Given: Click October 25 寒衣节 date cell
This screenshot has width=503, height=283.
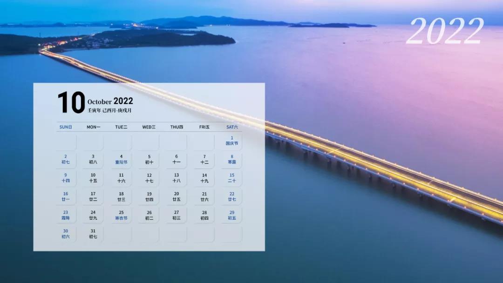Looking at the screenshot, I should click(121, 215).
